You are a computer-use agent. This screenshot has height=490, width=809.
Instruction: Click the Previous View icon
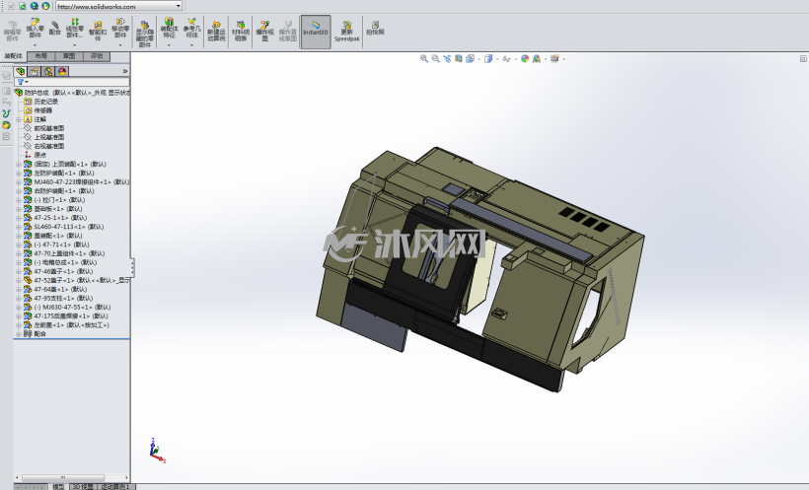click(x=447, y=59)
